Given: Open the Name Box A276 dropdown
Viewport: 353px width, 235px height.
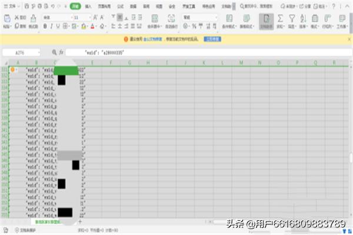Looking at the screenshot, I should (39, 53).
